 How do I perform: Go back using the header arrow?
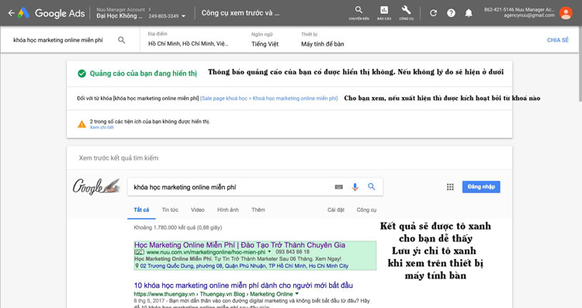coord(11,13)
